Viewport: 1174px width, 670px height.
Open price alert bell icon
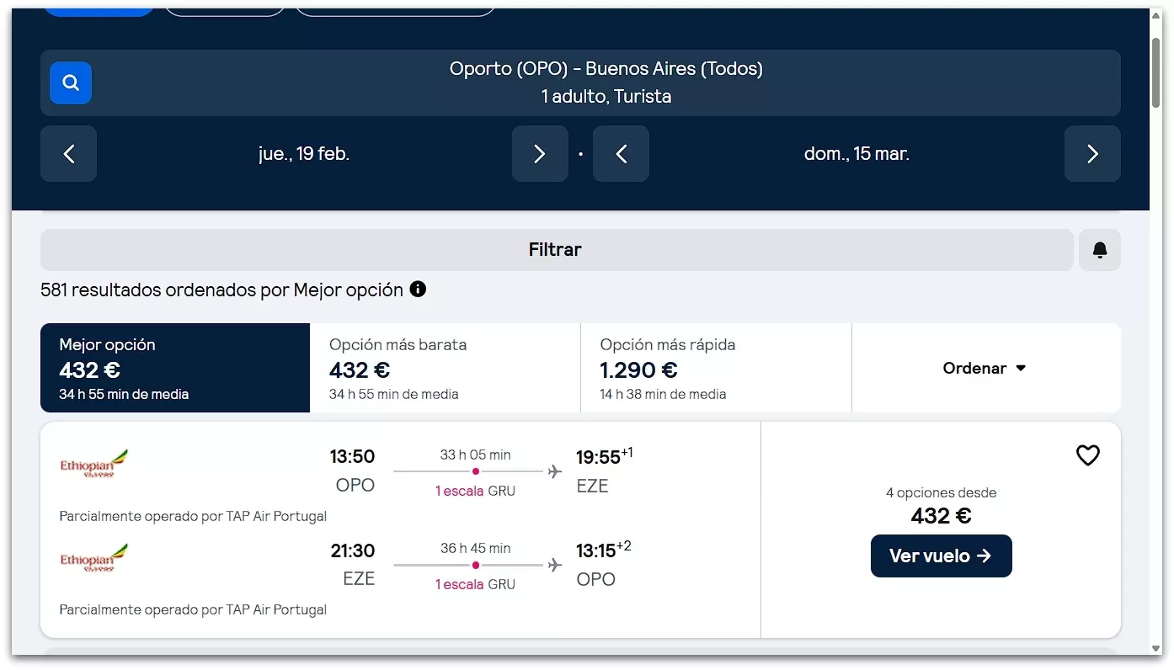pyautogui.click(x=1099, y=250)
